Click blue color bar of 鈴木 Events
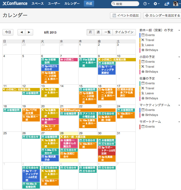The height and width of the screenshot is (190, 181). point(140,35)
